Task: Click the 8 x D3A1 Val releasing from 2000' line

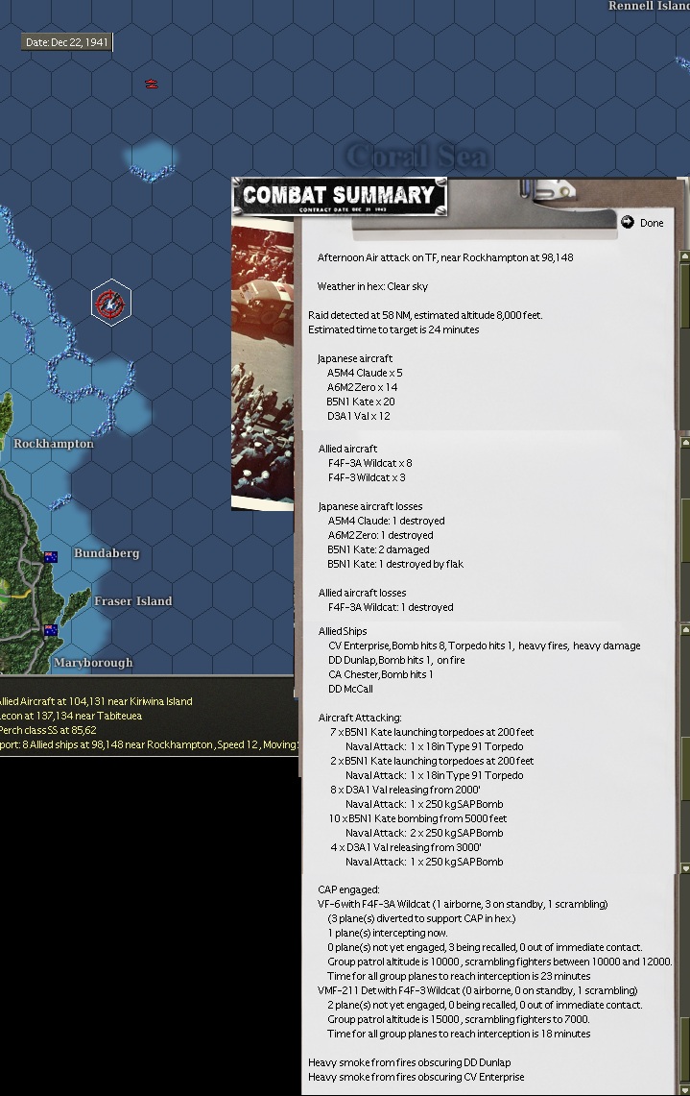Action: pos(406,790)
